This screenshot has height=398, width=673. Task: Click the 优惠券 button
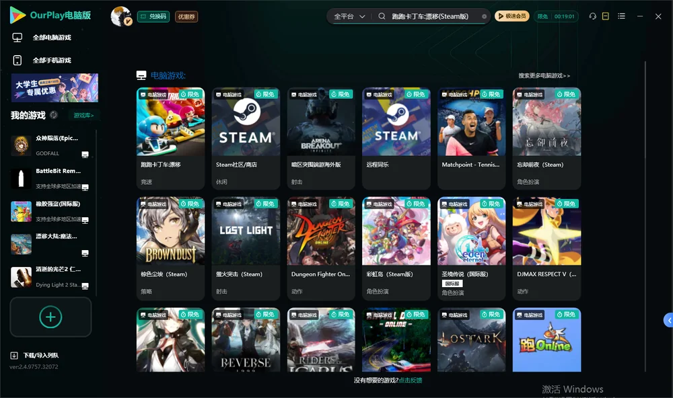tap(186, 17)
